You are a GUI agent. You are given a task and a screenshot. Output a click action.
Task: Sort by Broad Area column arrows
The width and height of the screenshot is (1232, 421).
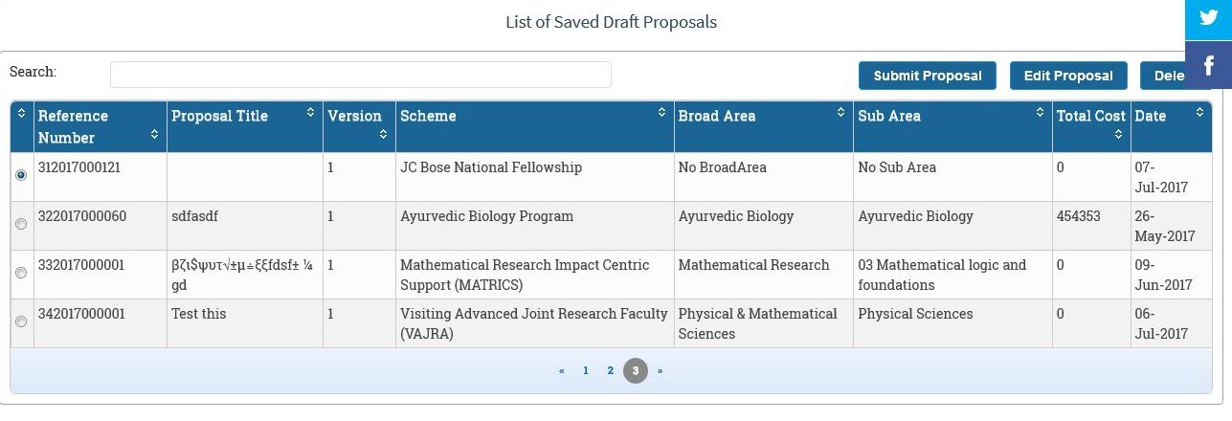click(840, 113)
